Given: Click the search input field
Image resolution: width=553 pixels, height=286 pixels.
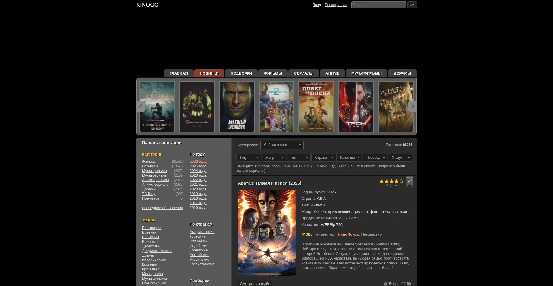Looking at the screenshot, I should [378, 5].
